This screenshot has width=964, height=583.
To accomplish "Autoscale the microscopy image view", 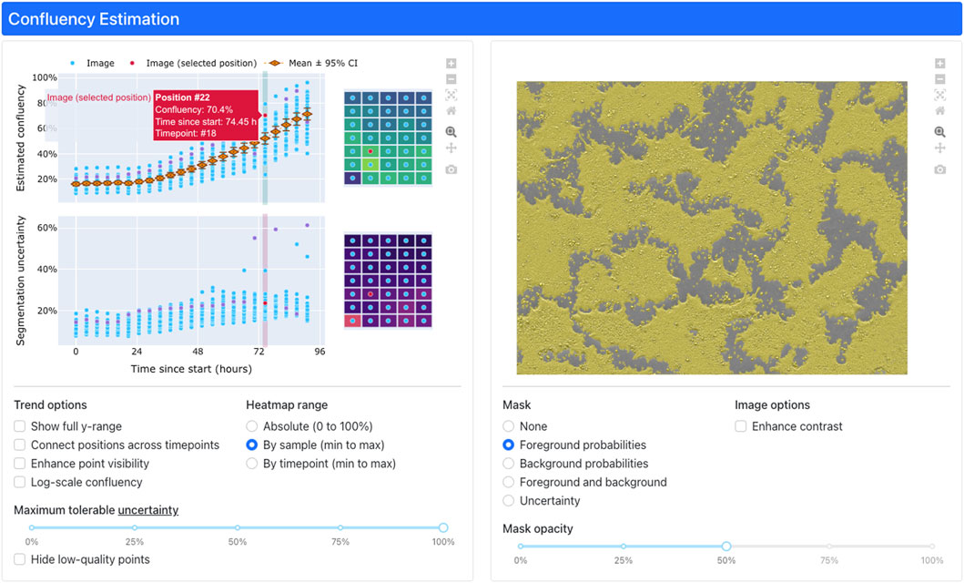I will pos(939,95).
